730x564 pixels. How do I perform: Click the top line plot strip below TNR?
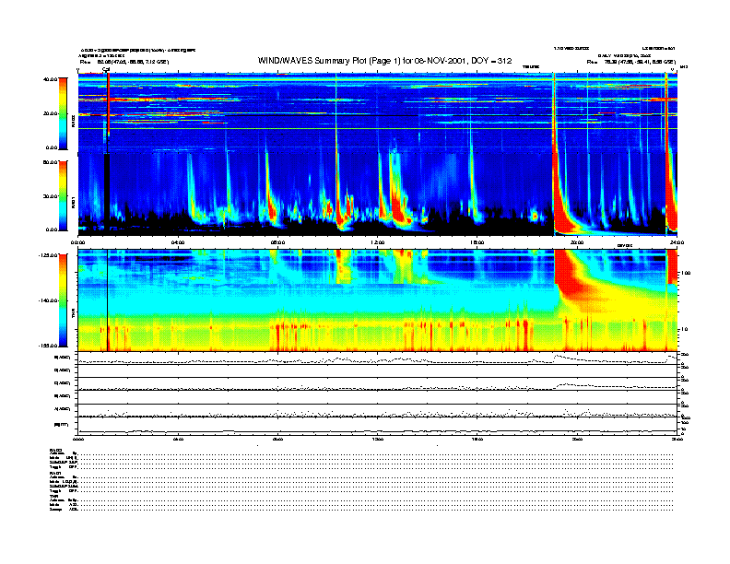coord(377,359)
